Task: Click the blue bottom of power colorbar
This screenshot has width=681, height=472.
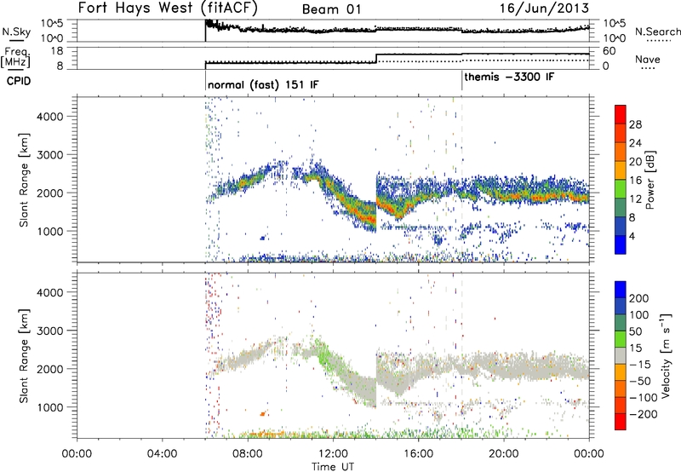Action: [x=621, y=245]
